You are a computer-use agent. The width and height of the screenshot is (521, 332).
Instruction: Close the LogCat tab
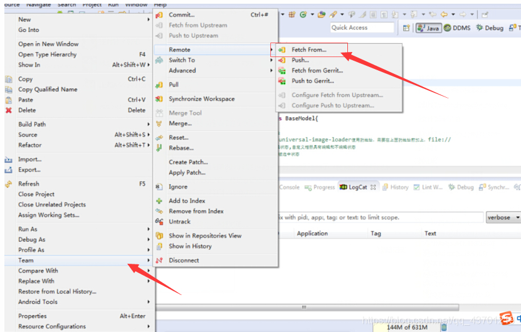point(373,187)
